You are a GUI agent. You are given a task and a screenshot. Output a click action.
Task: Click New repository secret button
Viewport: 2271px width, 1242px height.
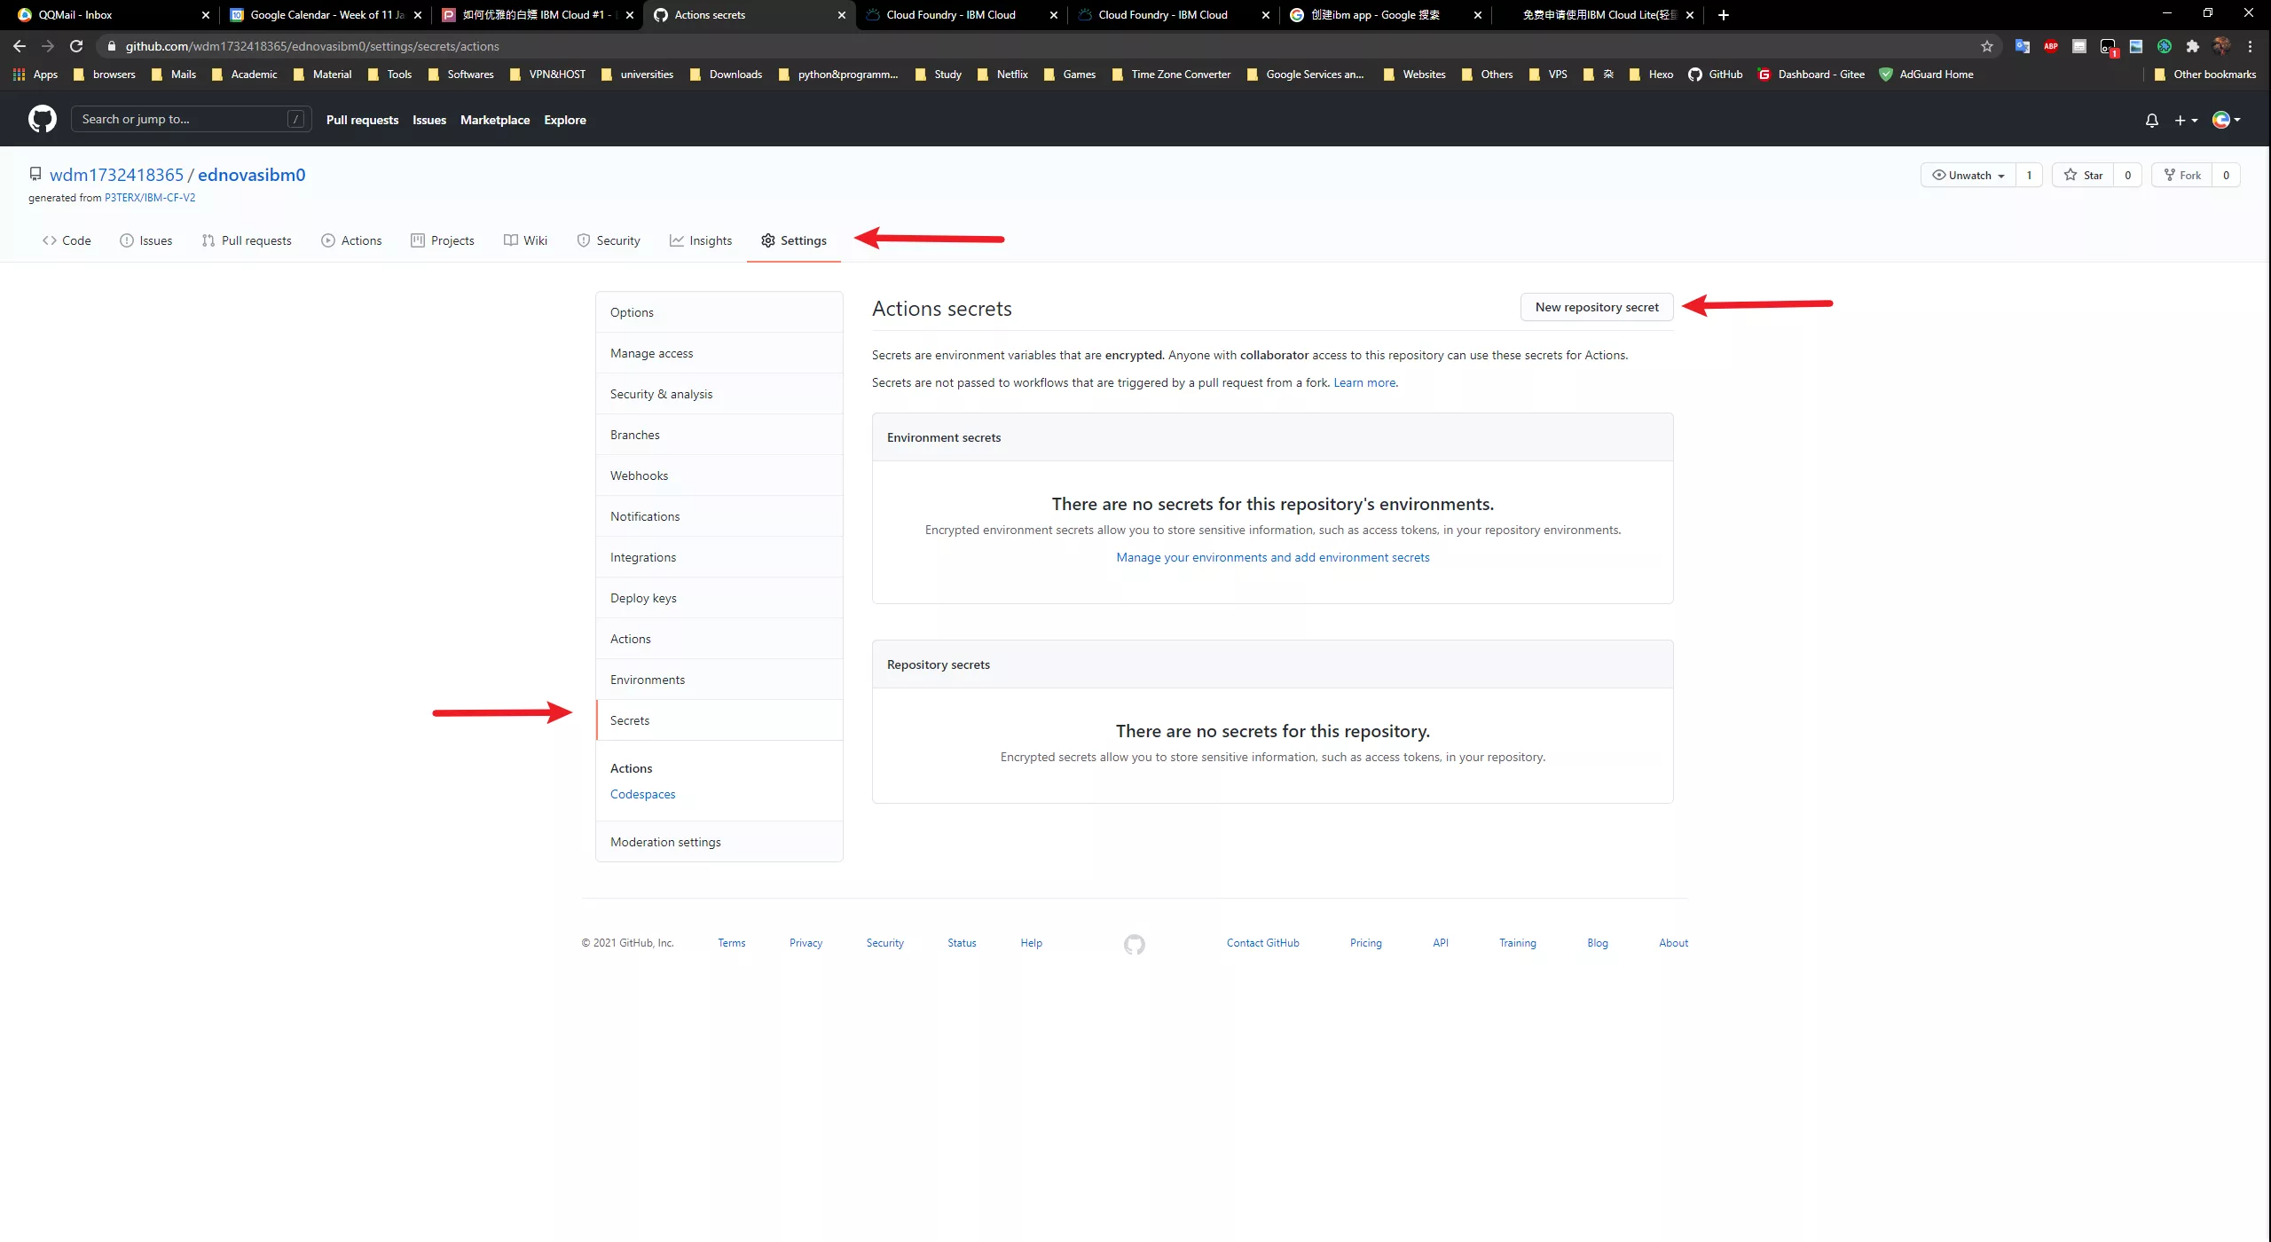pos(1596,307)
